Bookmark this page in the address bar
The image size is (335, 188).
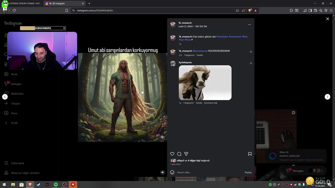[66, 10]
